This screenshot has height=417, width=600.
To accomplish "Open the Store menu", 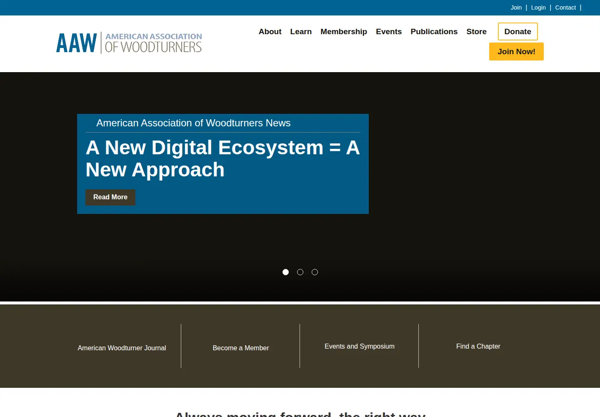I will 476,32.
